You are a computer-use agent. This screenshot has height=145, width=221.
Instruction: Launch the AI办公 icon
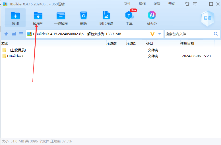152,15
